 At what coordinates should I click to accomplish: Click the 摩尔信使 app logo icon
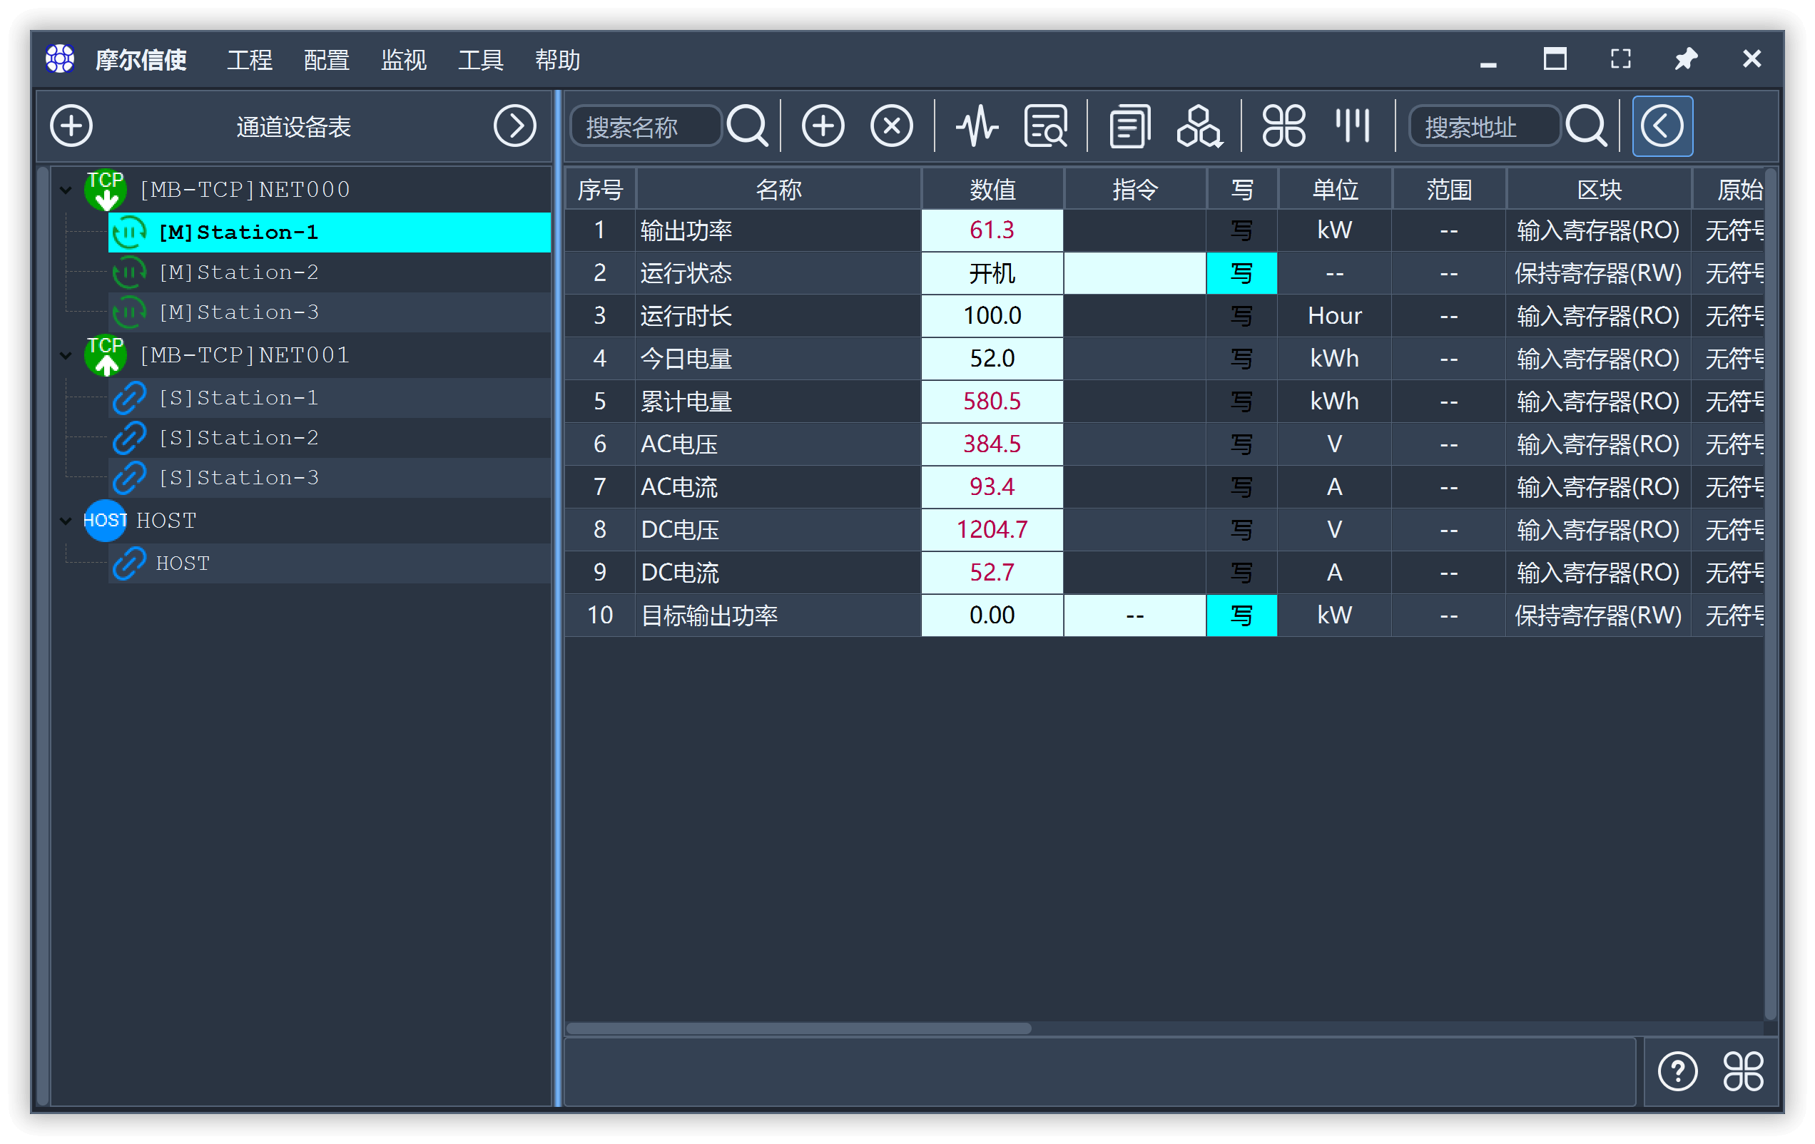pyautogui.click(x=59, y=58)
